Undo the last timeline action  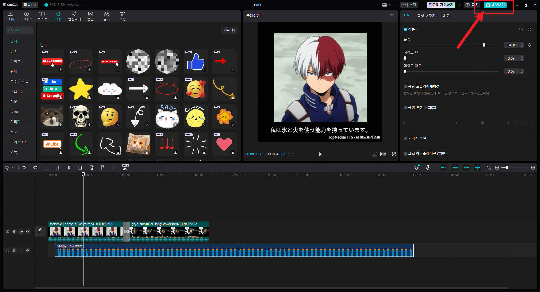click(x=24, y=168)
